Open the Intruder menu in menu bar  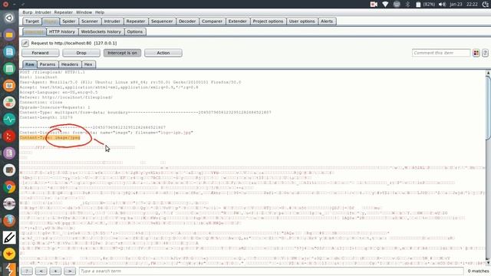(43, 12)
